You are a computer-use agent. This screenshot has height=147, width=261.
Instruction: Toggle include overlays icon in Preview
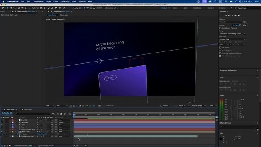240,25
